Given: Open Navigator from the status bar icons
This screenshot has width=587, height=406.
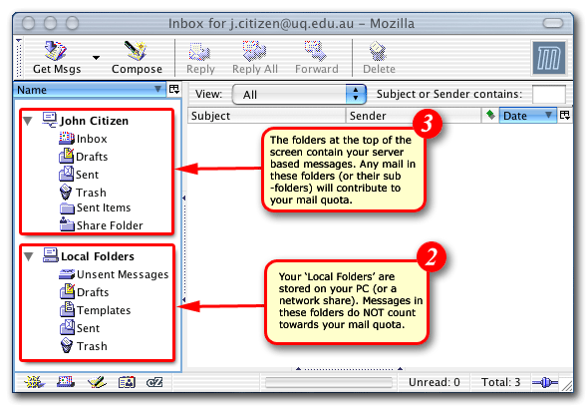Looking at the screenshot, I should 35,382.
